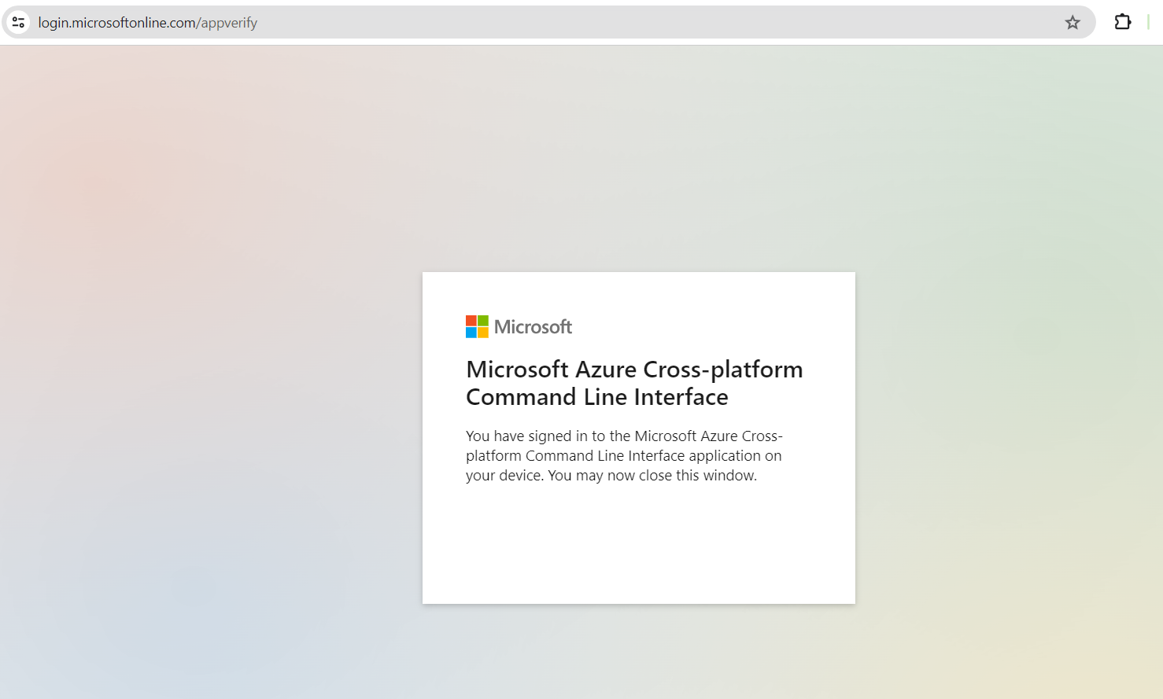The height and width of the screenshot is (699, 1163).
Task: Select the login.microsoftonline.com domain in the URL
Action: tap(117, 23)
